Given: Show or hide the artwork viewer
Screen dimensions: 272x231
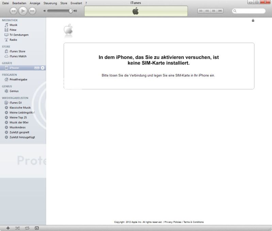Looking at the screenshot, I should pos(37,228).
